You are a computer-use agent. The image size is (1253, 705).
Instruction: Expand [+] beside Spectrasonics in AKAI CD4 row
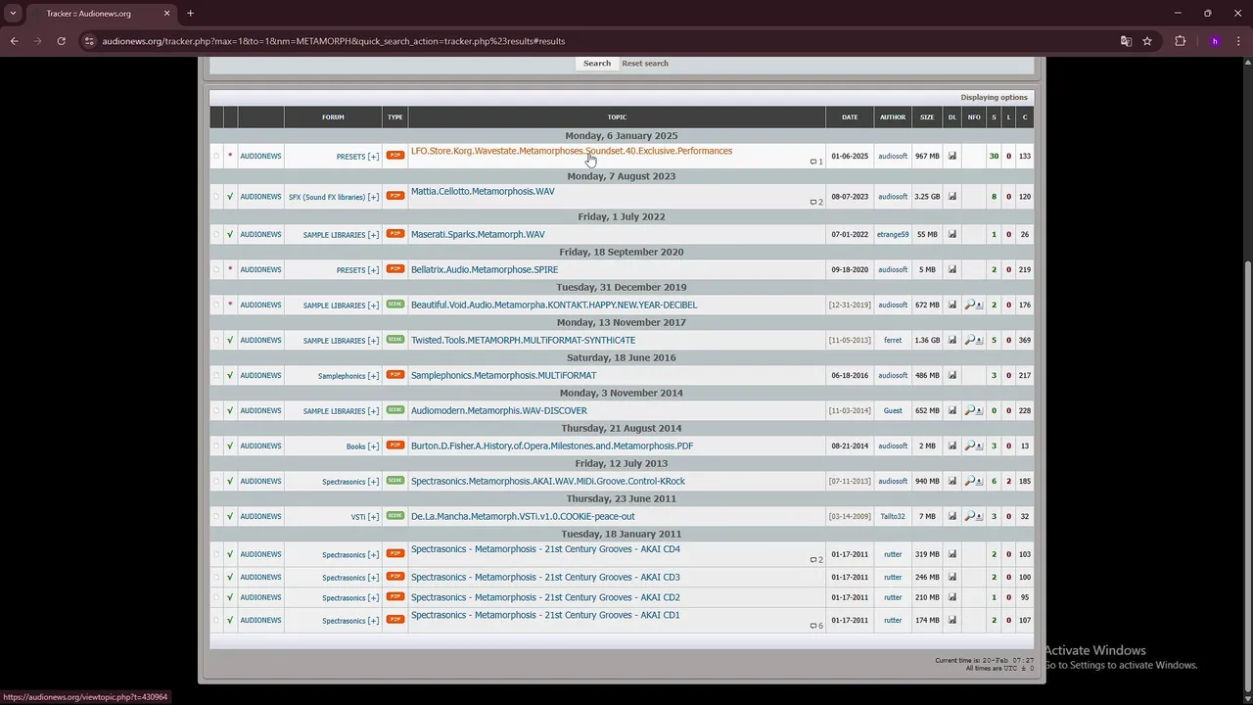coord(373,555)
